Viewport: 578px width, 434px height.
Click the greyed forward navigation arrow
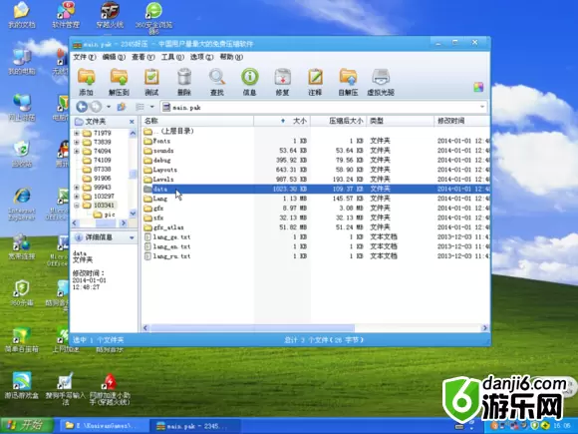pyautogui.click(x=96, y=107)
